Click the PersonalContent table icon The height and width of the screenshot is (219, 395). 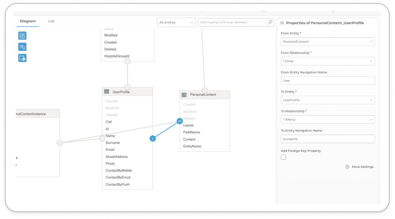pyautogui.click(x=184, y=95)
